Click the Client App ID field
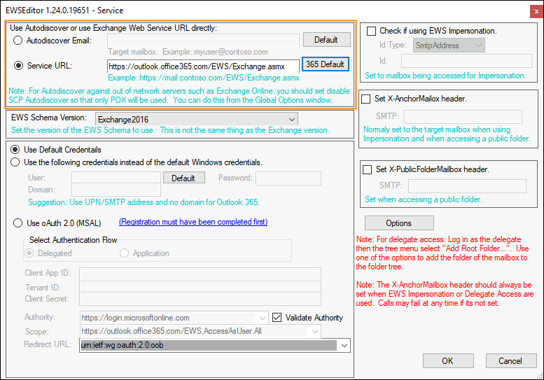Screen dimensions: 544x380 coord(200,274)
